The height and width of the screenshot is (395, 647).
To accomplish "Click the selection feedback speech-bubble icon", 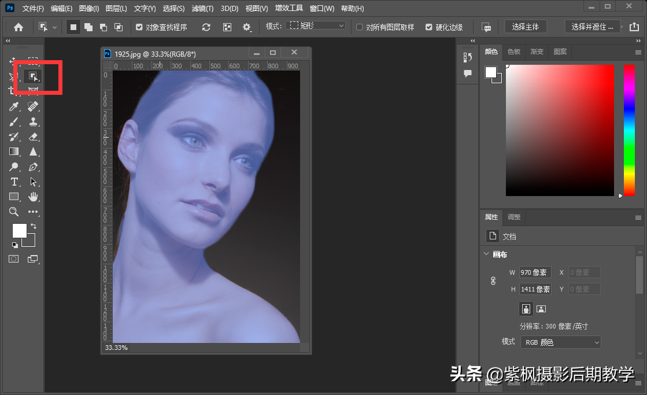I will (486, 27).
